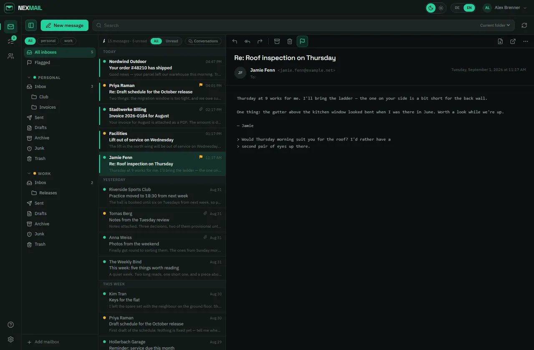
Task: Click the JF sender avatar
Action: coord(240,72)
